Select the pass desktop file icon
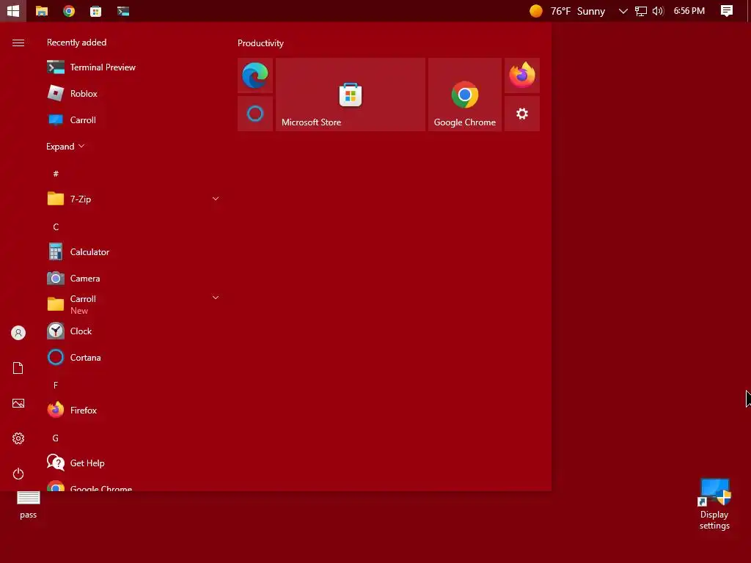Viewport: 751px width, 563px height. (29, 504)
